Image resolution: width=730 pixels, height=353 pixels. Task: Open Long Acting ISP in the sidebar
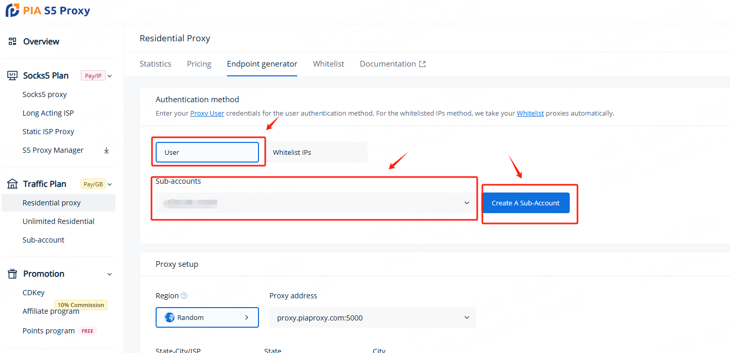tap(48, 113)
